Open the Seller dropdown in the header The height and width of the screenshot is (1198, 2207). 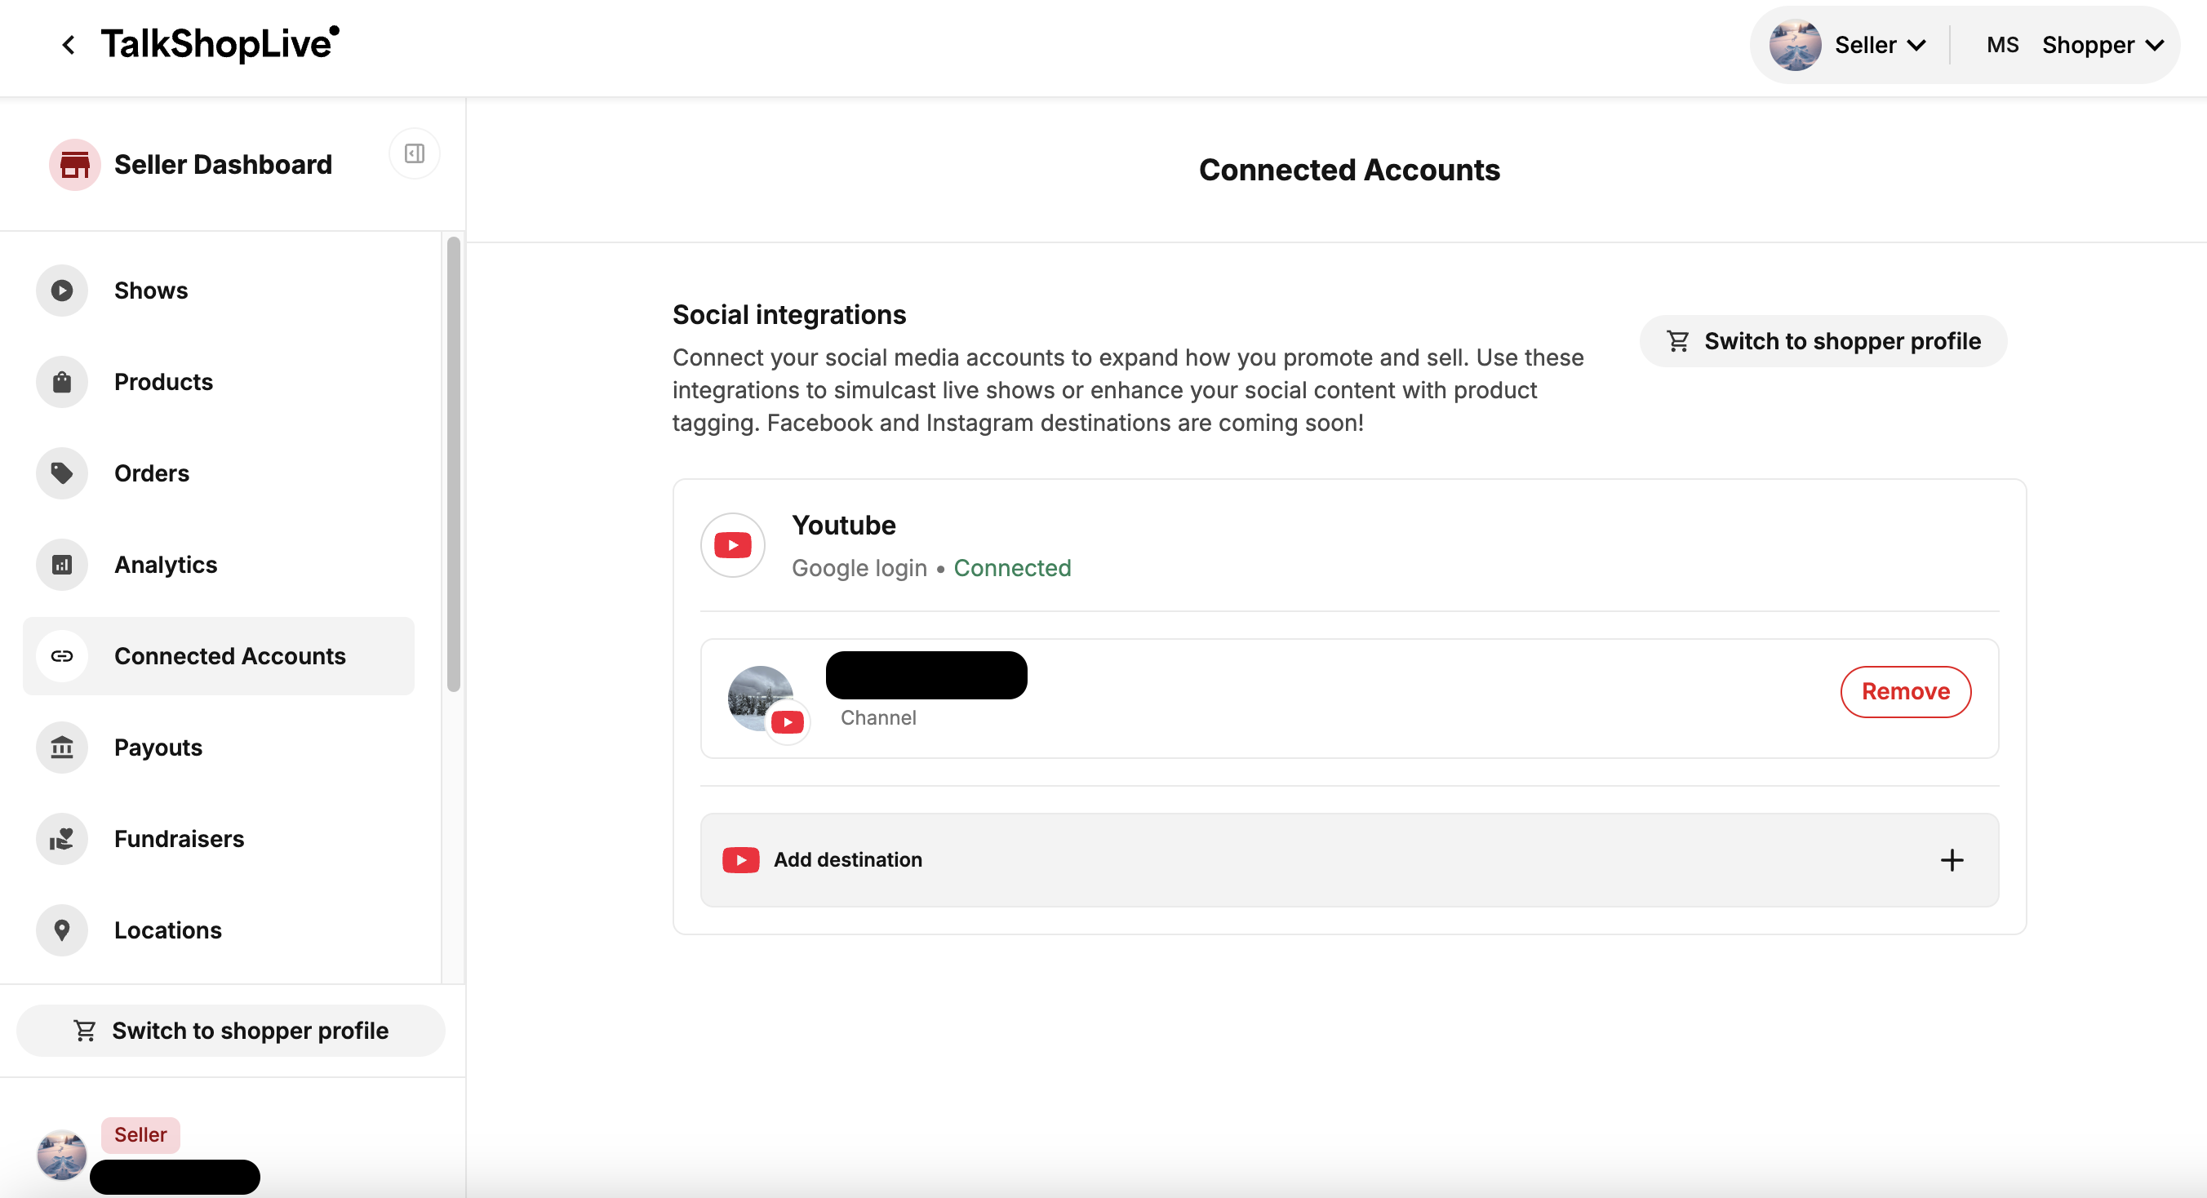click(1880, 45)
